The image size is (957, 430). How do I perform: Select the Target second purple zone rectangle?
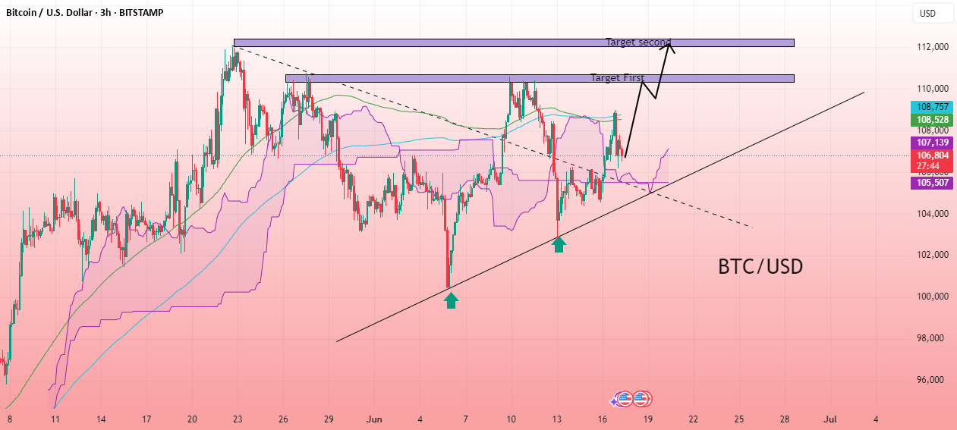514,42
